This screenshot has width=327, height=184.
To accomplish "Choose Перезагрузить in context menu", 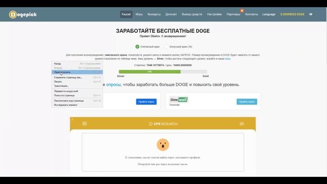I will 77,72.
